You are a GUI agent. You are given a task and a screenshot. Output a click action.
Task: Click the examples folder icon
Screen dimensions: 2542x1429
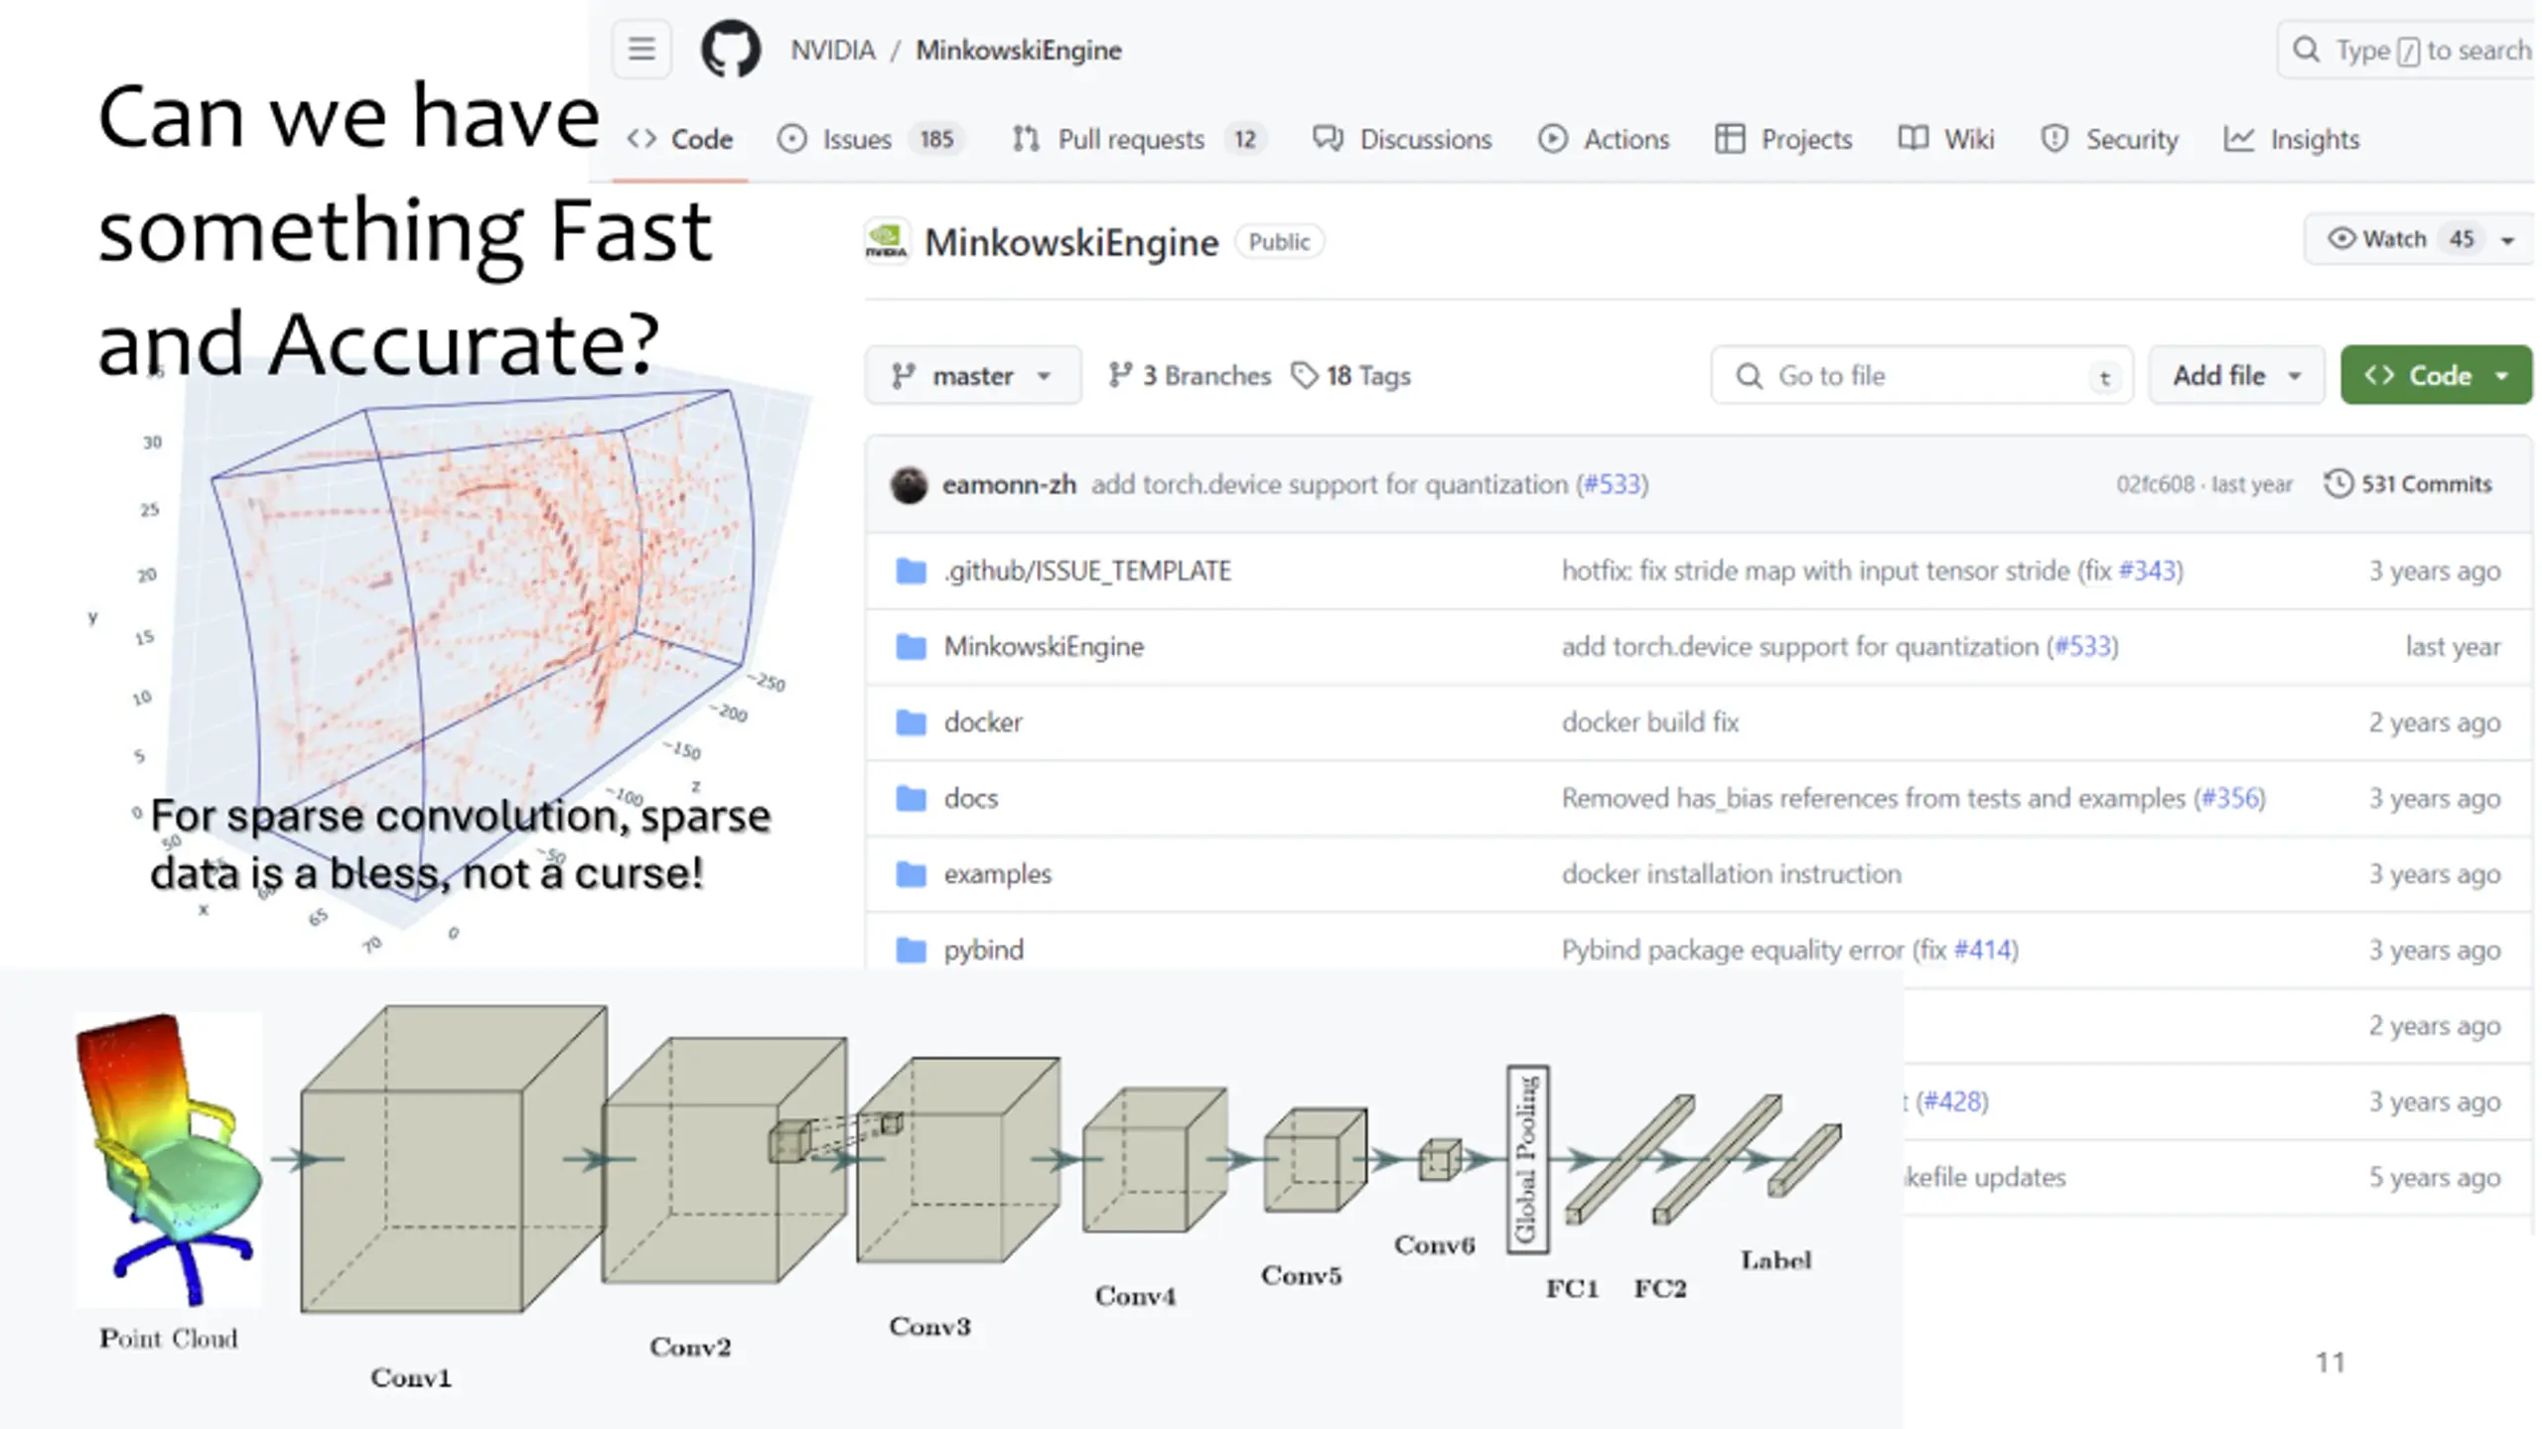(911, 874)
